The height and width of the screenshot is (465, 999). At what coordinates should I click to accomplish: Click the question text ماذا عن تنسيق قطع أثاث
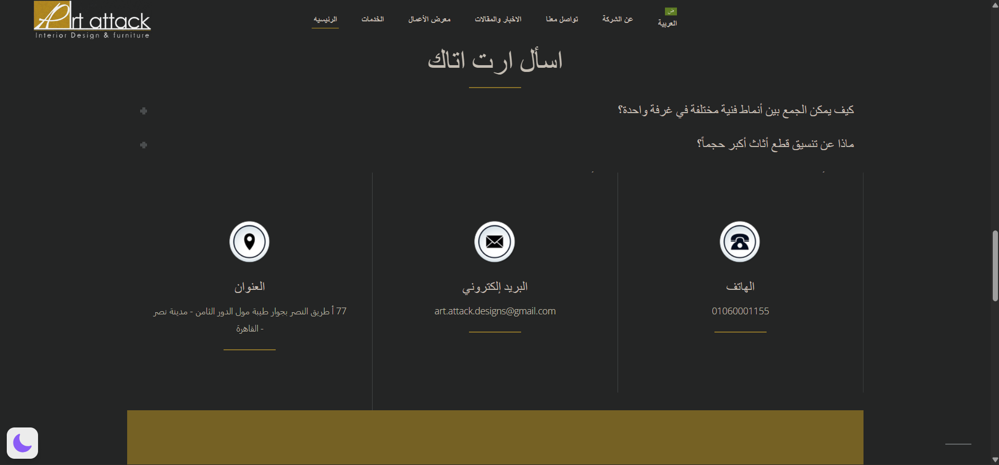775,144
